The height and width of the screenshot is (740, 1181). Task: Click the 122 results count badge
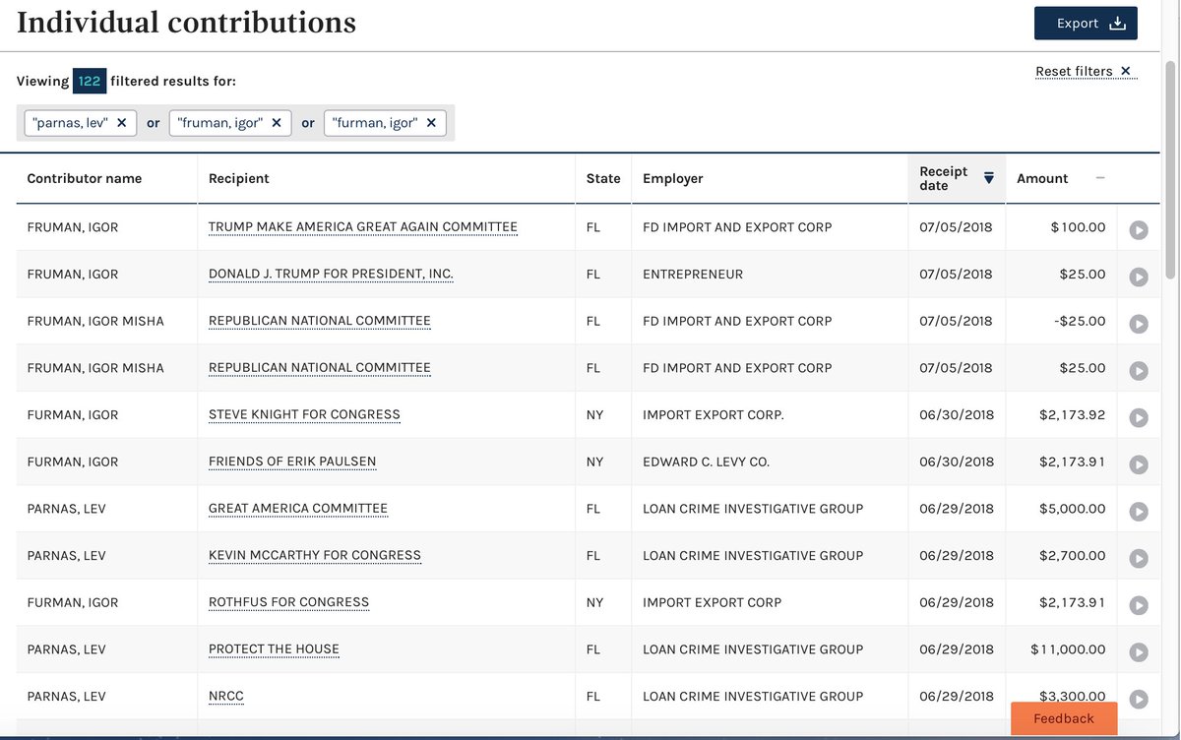click(90, 81)
